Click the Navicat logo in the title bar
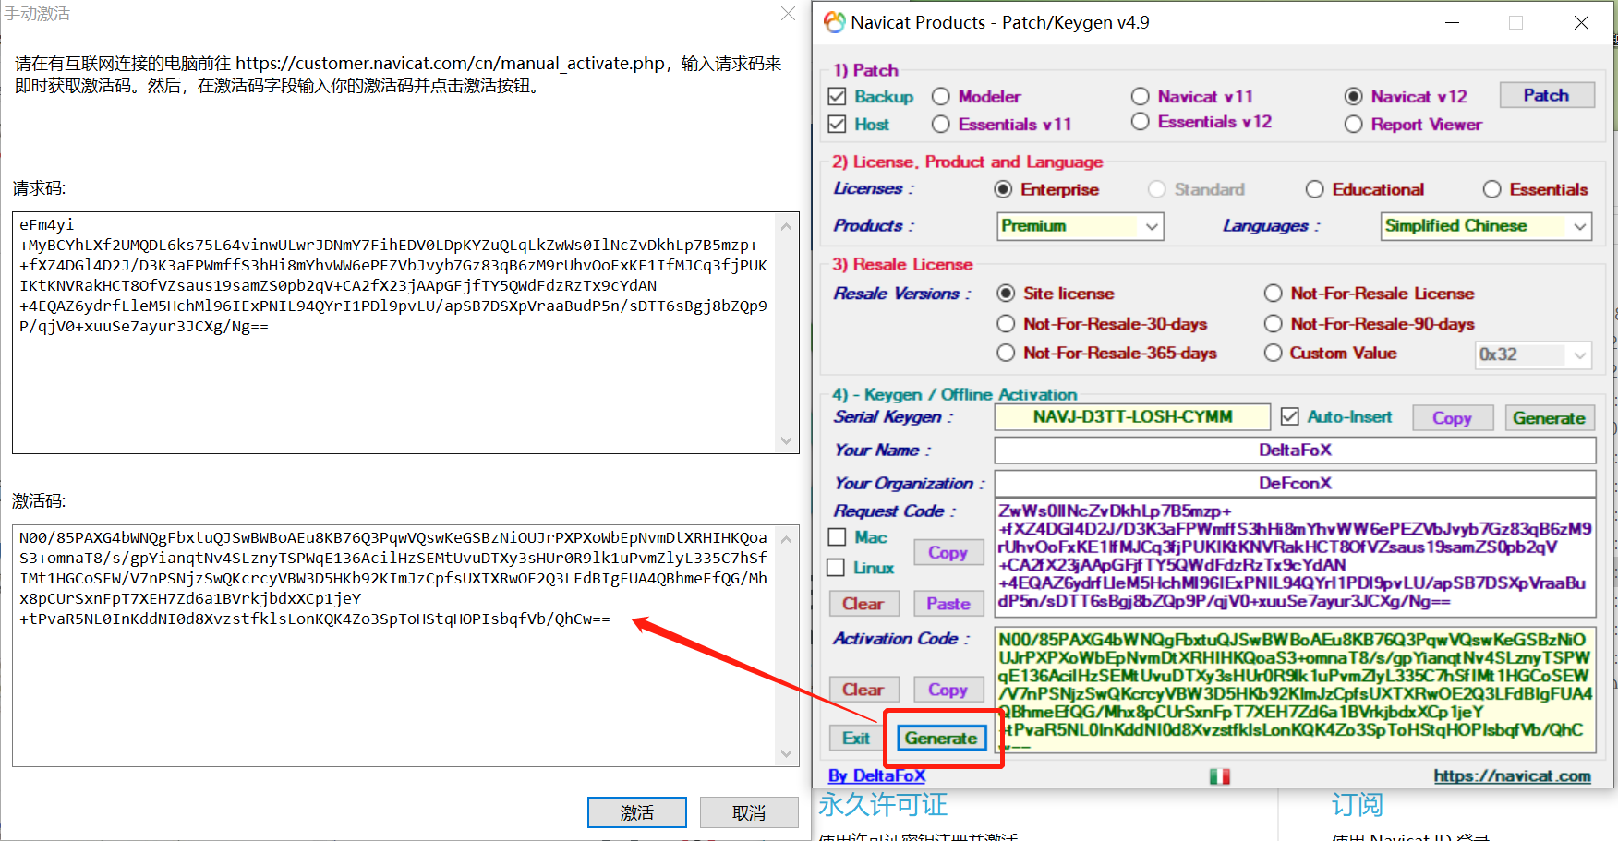The image size is (1618, 841). click(x=834, y=22)
